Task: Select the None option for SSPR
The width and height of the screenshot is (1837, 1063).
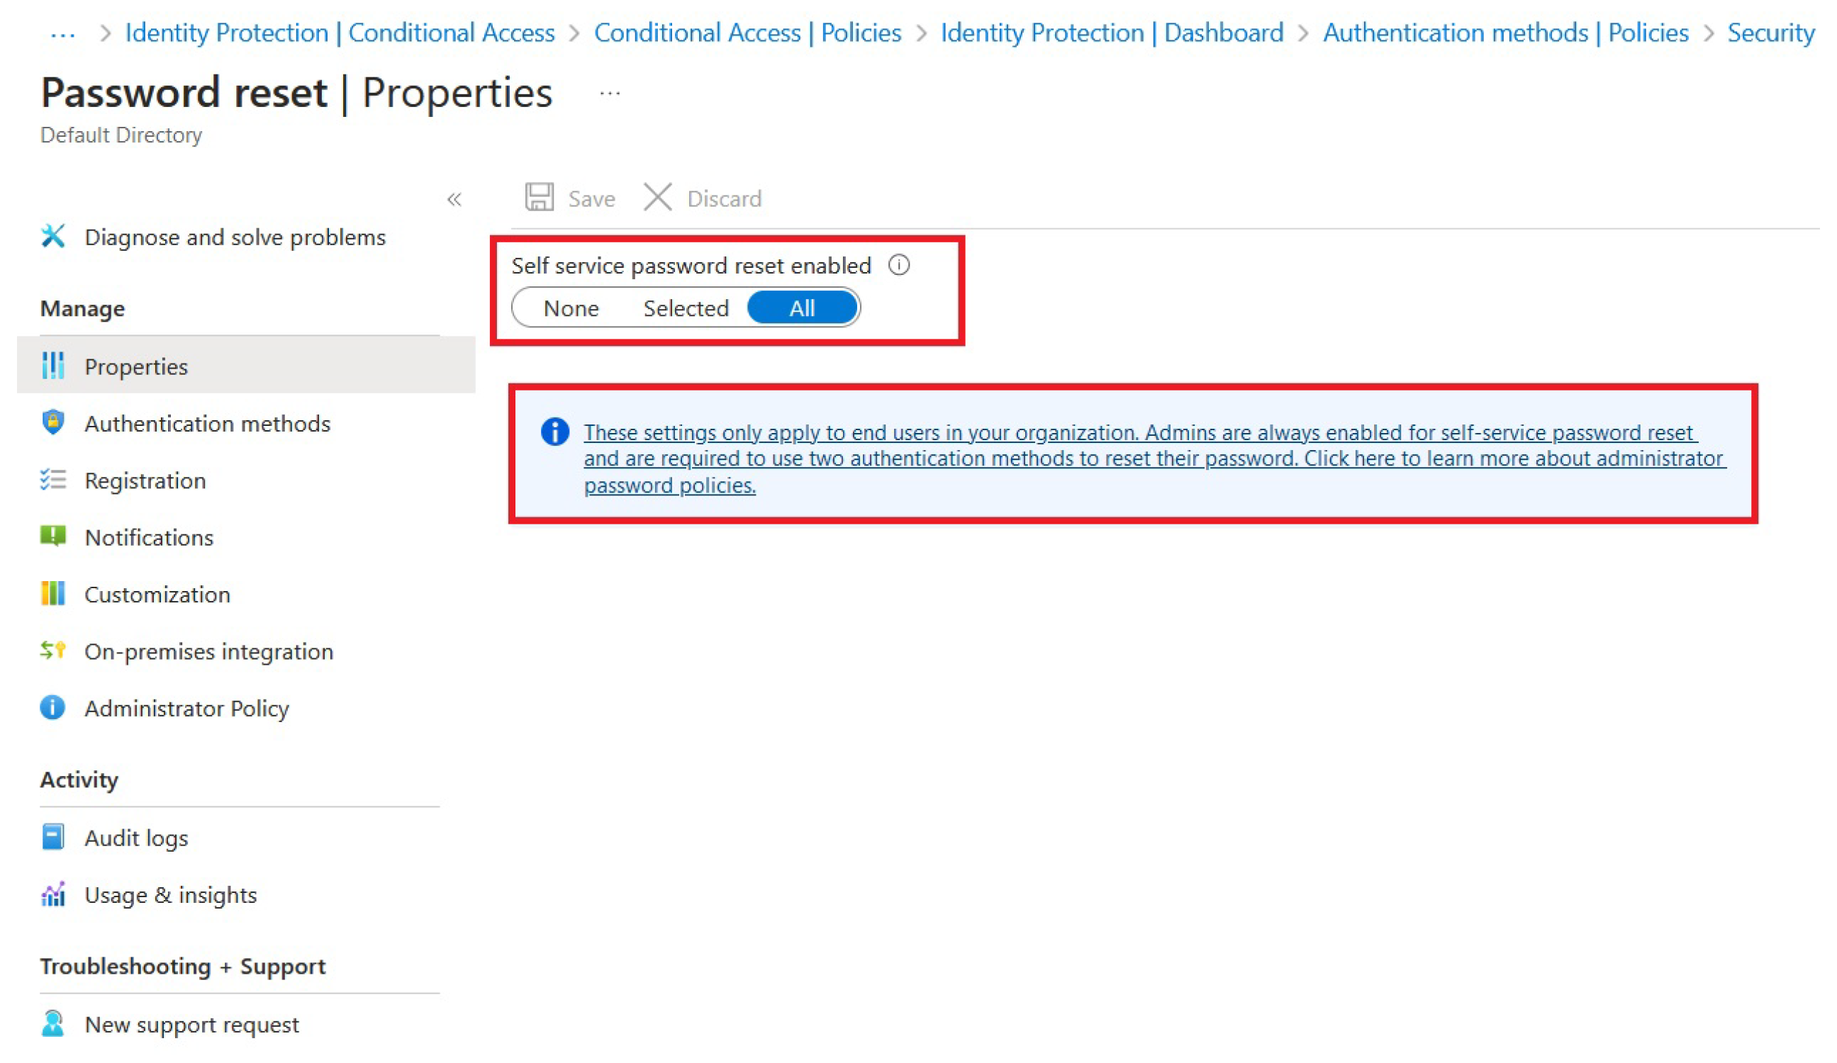Action: pos(569,308)
